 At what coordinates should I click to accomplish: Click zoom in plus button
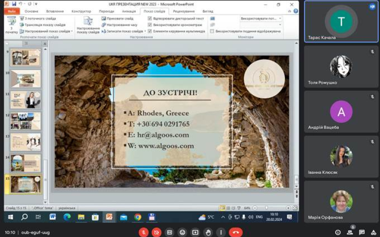point(288,208)
